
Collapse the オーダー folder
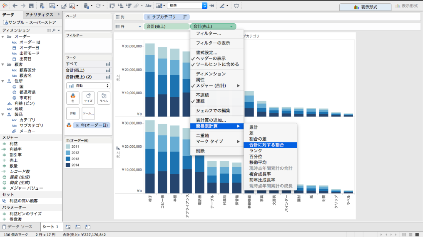point(2,37)
